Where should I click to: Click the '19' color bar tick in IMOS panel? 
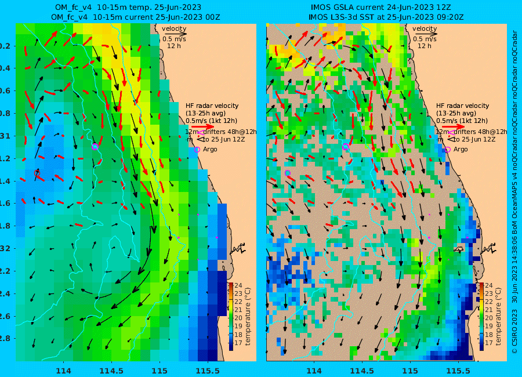[x=489, y=326]
